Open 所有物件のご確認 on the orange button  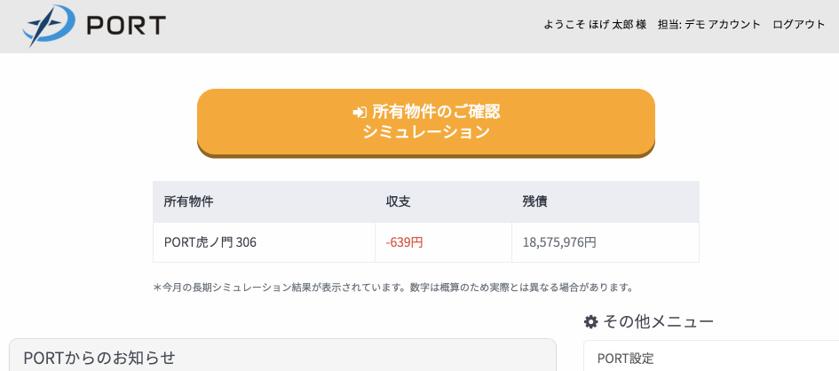[435, 112]
